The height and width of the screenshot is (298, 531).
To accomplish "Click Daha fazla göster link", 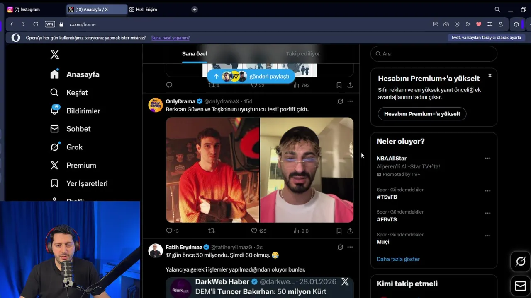I will [x=398, y=259].
